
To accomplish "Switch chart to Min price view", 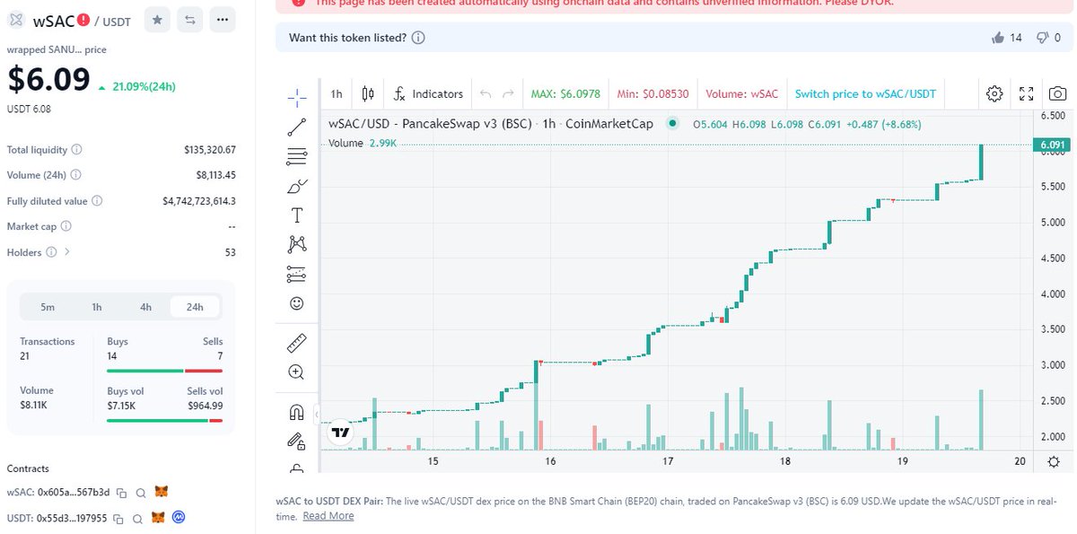I will (653, 93).
